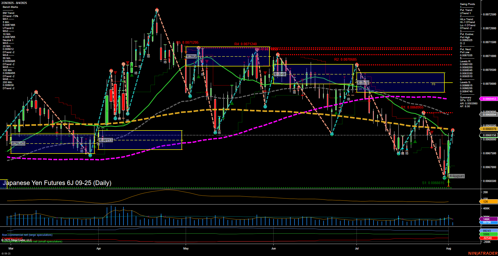Screen dimensions: 498x256
Task: Select the date range 2/28/2025 - 8/4/2025
Action: tap(14, 3)
